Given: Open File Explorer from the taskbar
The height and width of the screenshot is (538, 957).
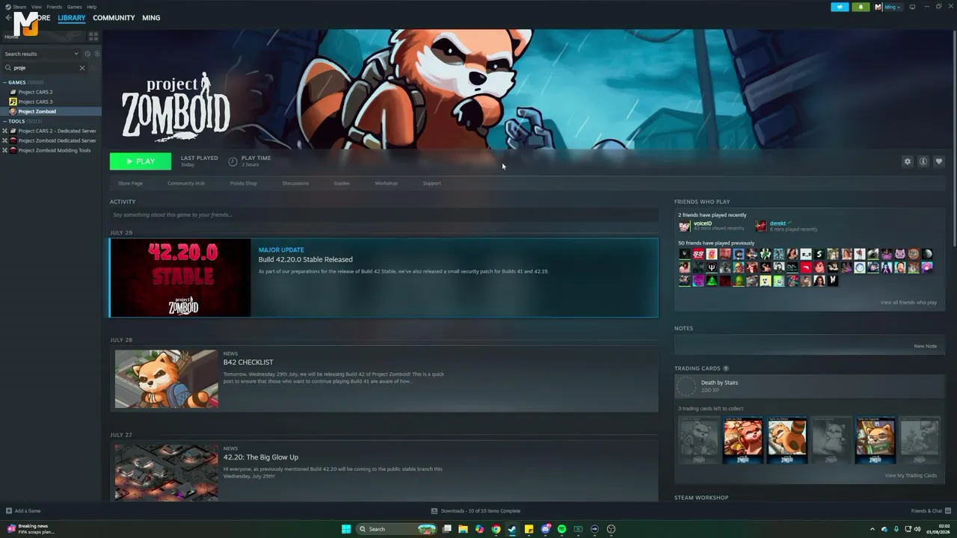Looking at the screenshot, I should pyautogui.click(x=463, y=529).
